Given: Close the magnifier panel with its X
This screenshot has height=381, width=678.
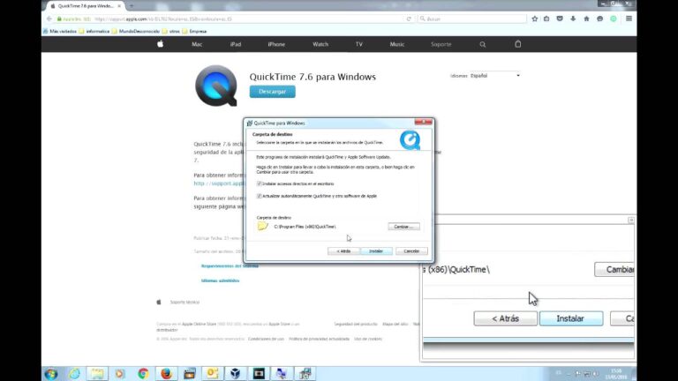Looking at the screenshot, I should (x=631, y=220).
